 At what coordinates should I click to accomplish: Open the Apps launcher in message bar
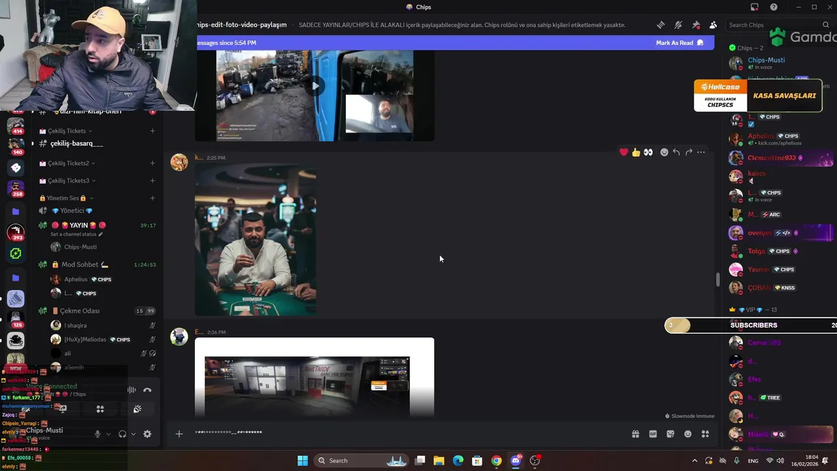706,434
